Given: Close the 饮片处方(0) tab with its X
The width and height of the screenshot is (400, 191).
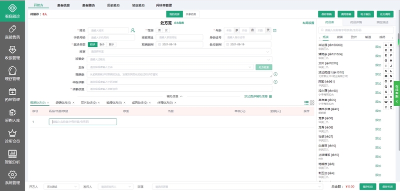Looking at the screenshot, I should point(98,103).
